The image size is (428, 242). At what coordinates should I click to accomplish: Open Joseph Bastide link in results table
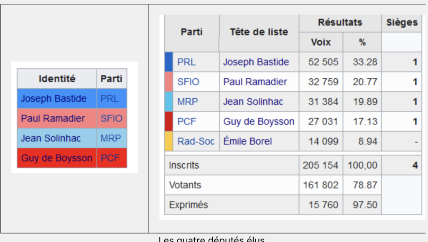pos(256,62)
